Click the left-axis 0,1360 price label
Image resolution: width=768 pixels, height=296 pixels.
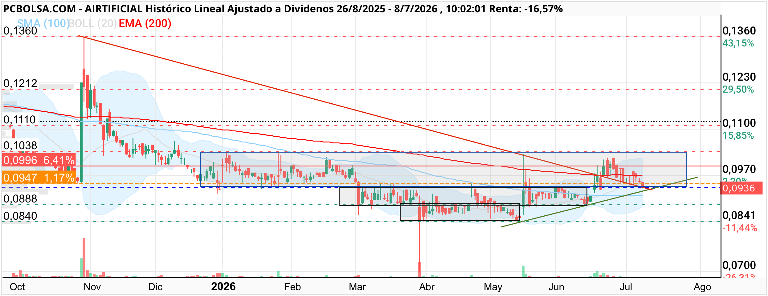[x=20, y=31]
